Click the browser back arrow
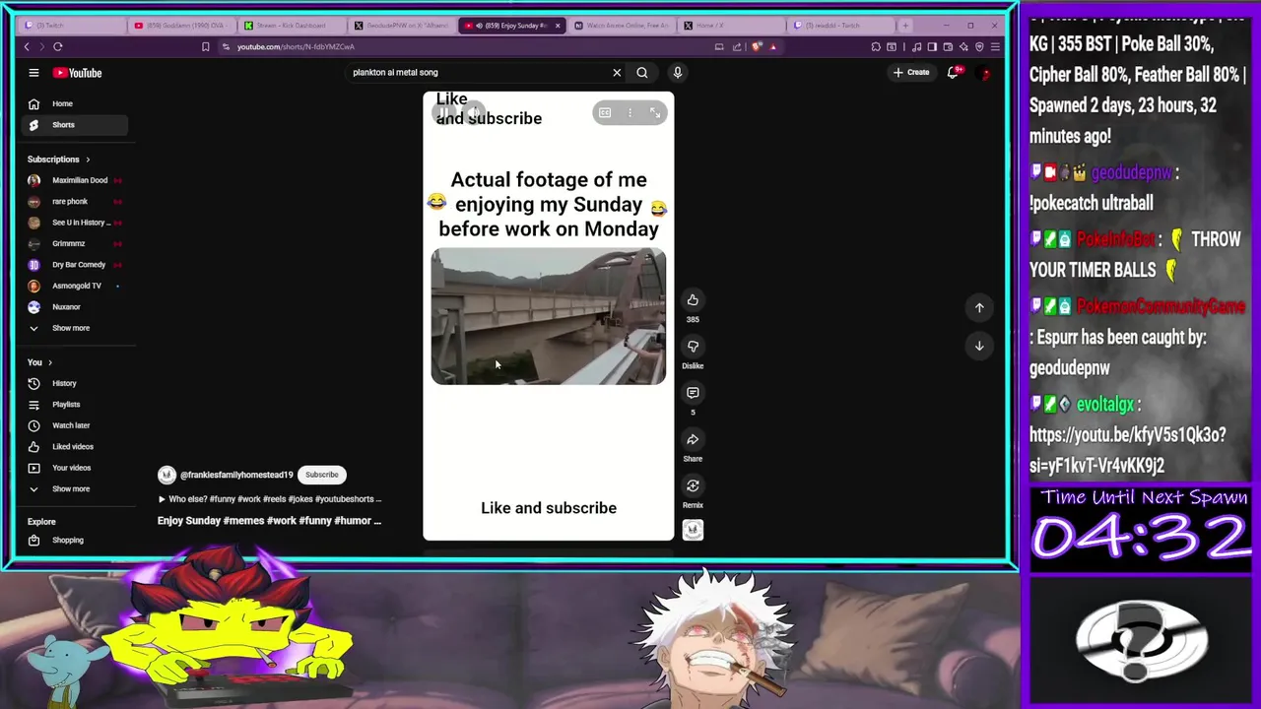 (27, 46)
